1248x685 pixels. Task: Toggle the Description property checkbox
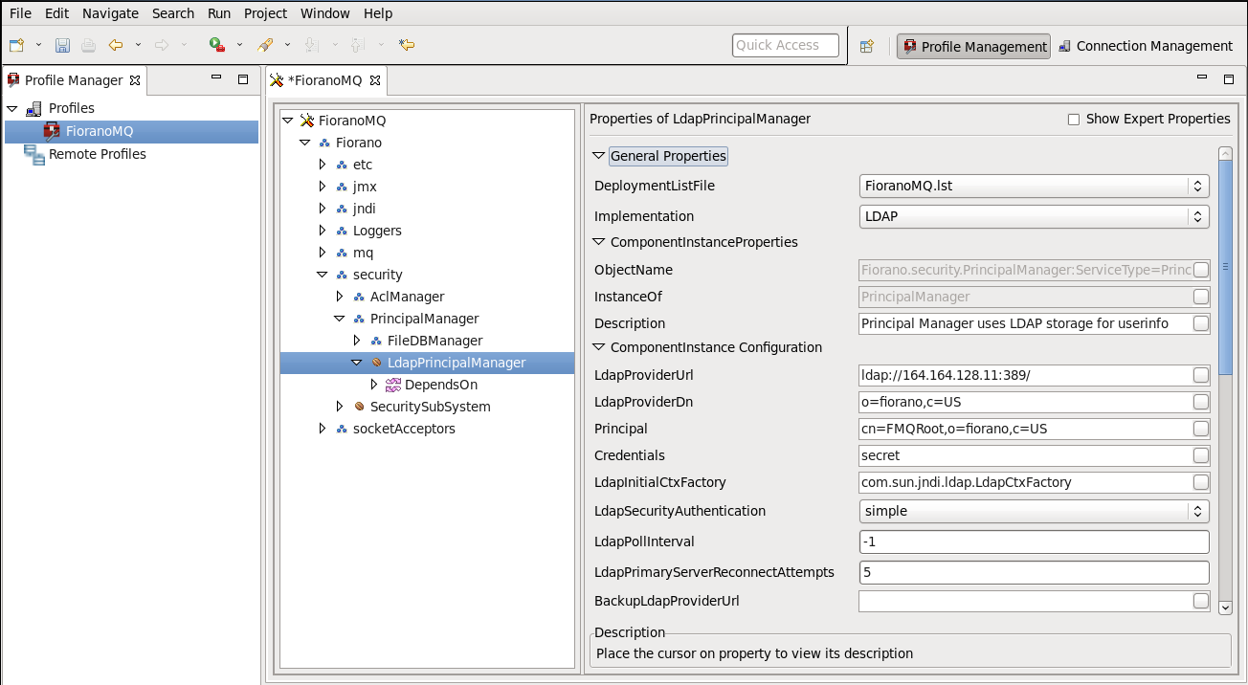click(1200, 323)
